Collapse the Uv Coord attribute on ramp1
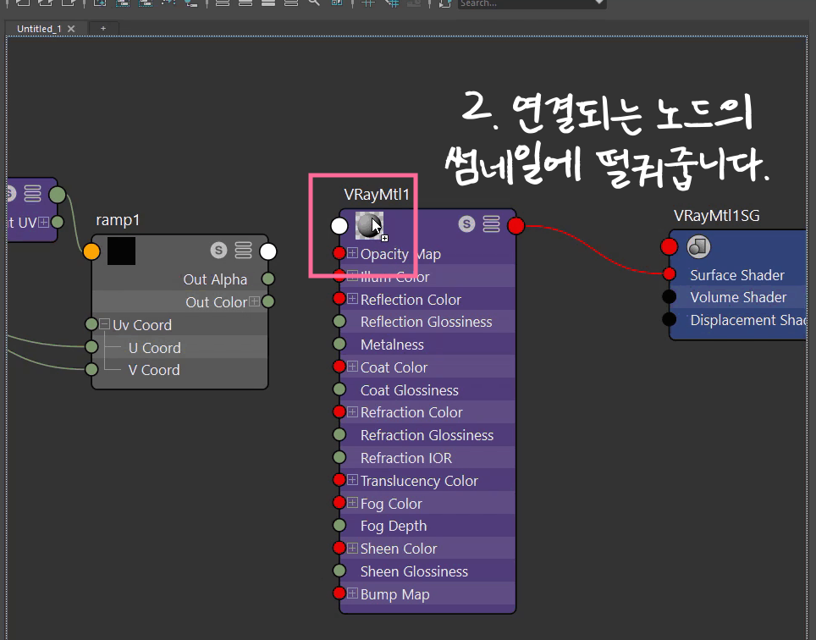Viewport: 816px width, 640px height. (x=104, y=323)
